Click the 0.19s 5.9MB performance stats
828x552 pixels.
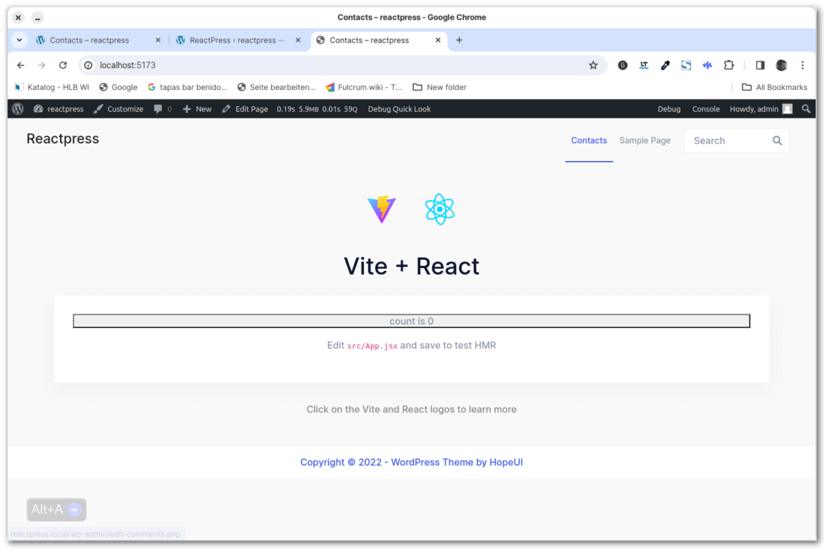pos(317,108)
